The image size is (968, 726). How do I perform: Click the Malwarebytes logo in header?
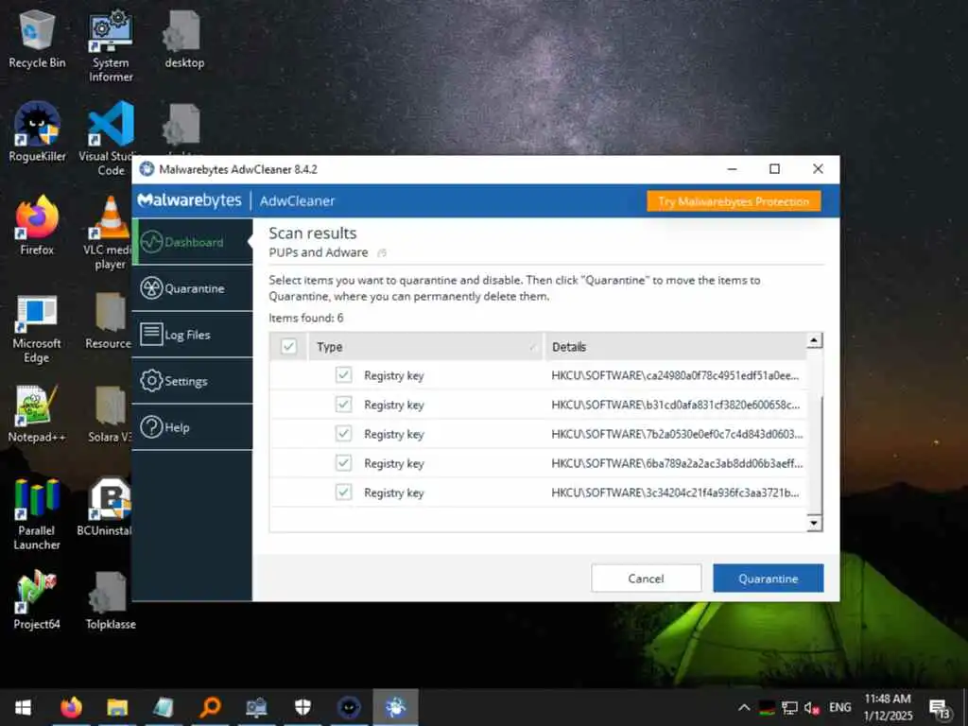click(x=189, y=200)
